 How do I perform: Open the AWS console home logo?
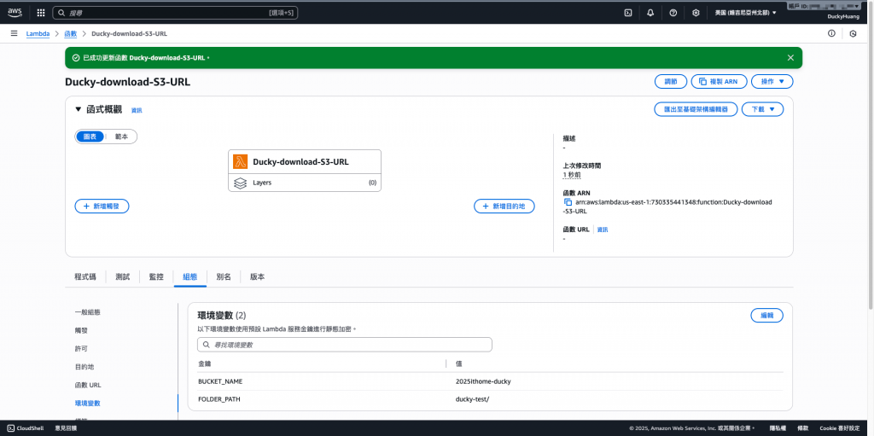coord(15,12)
